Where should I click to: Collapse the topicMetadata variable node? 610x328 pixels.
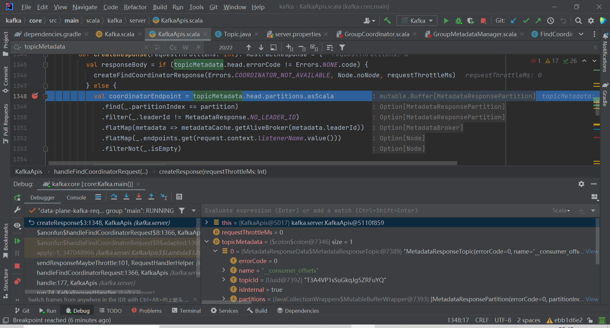point(207,241)
